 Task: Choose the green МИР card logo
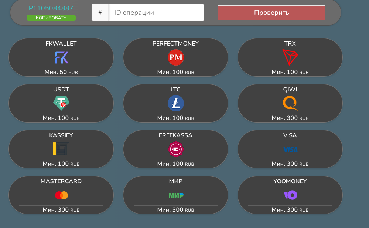(176, 195)
